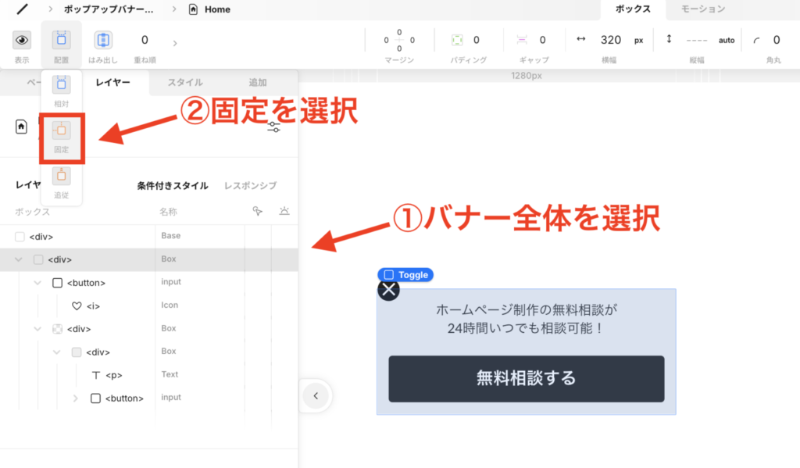Edit the 重ね順 value field
The width and height of the screenshot is (800, 468).
[x=145, y=40]
